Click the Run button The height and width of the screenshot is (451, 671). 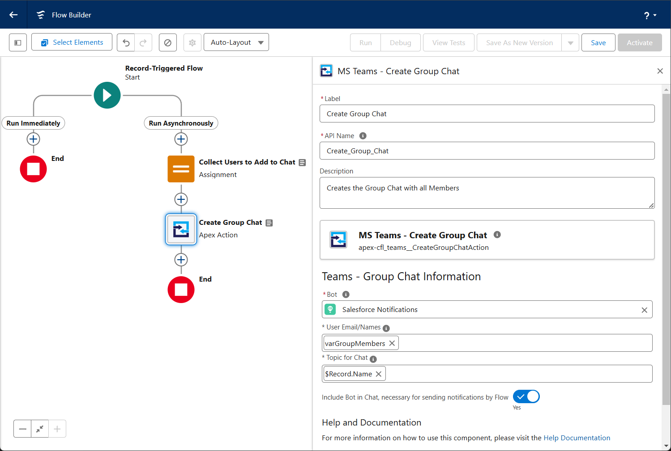(x=366, y=42)
